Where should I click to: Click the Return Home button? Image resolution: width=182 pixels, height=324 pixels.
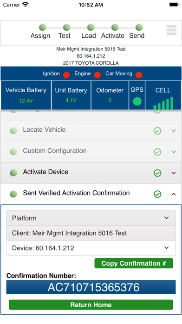(x=91, y=305)
